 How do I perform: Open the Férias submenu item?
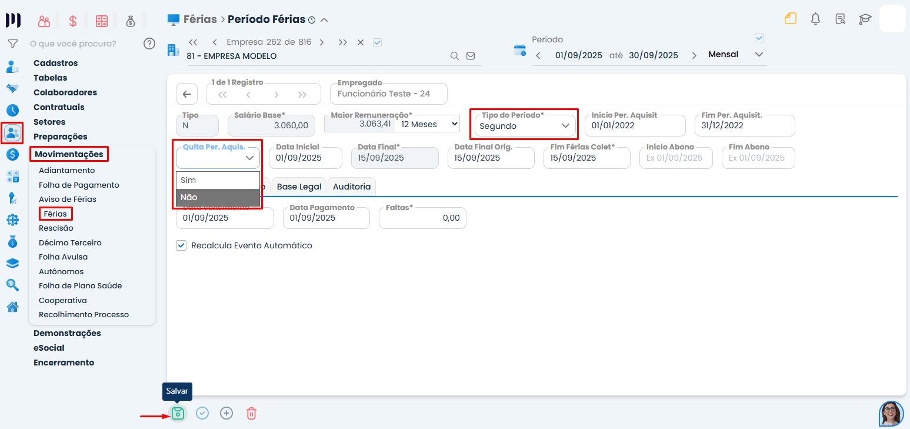pyautogui.click(x=55, y=214)
